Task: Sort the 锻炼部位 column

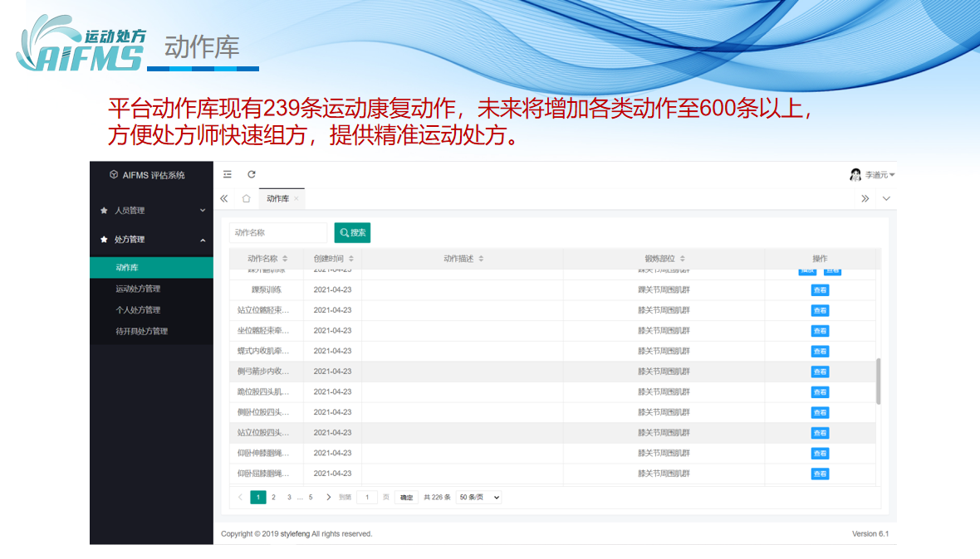Action: pyautogui.click(x=682, y=259)
